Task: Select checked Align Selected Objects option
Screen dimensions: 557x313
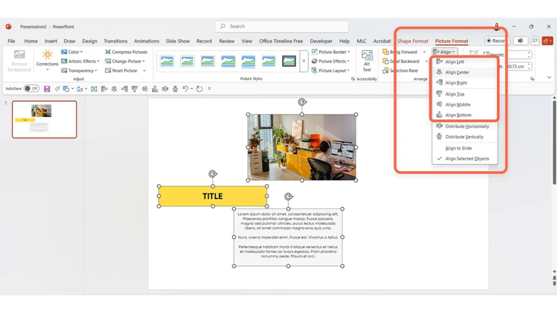Action: 465,159
